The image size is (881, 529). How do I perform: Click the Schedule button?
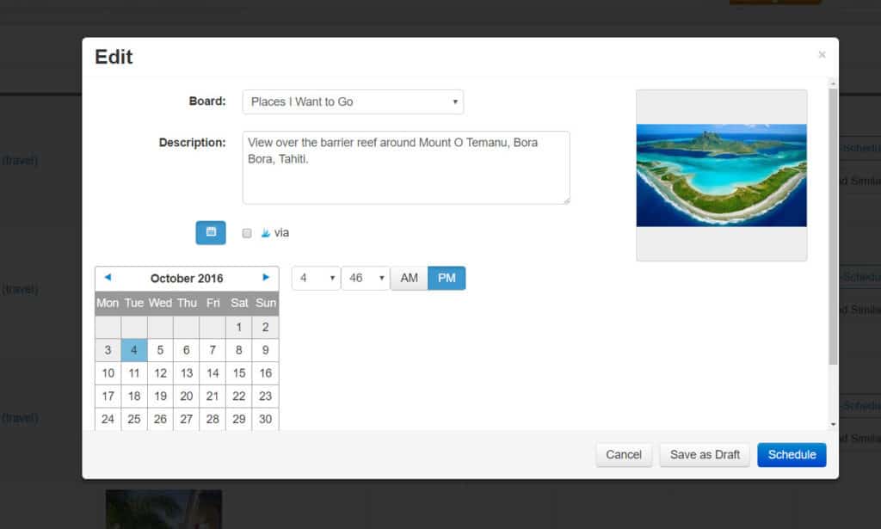tap(792, 455)
